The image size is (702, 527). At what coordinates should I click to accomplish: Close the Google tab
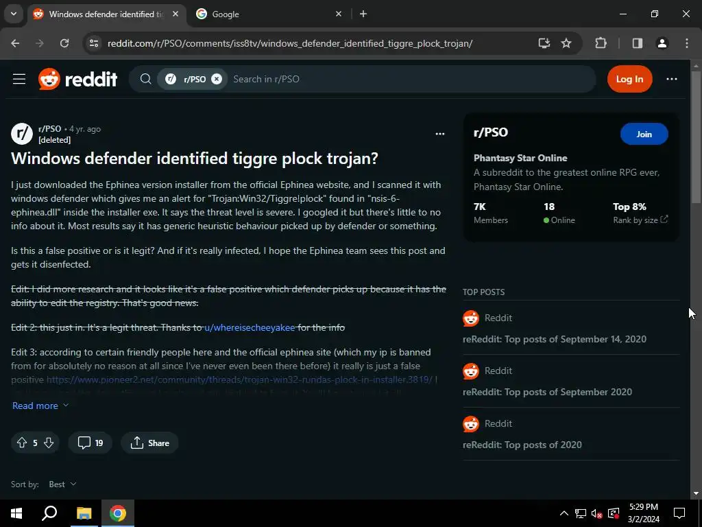point(339,14)
